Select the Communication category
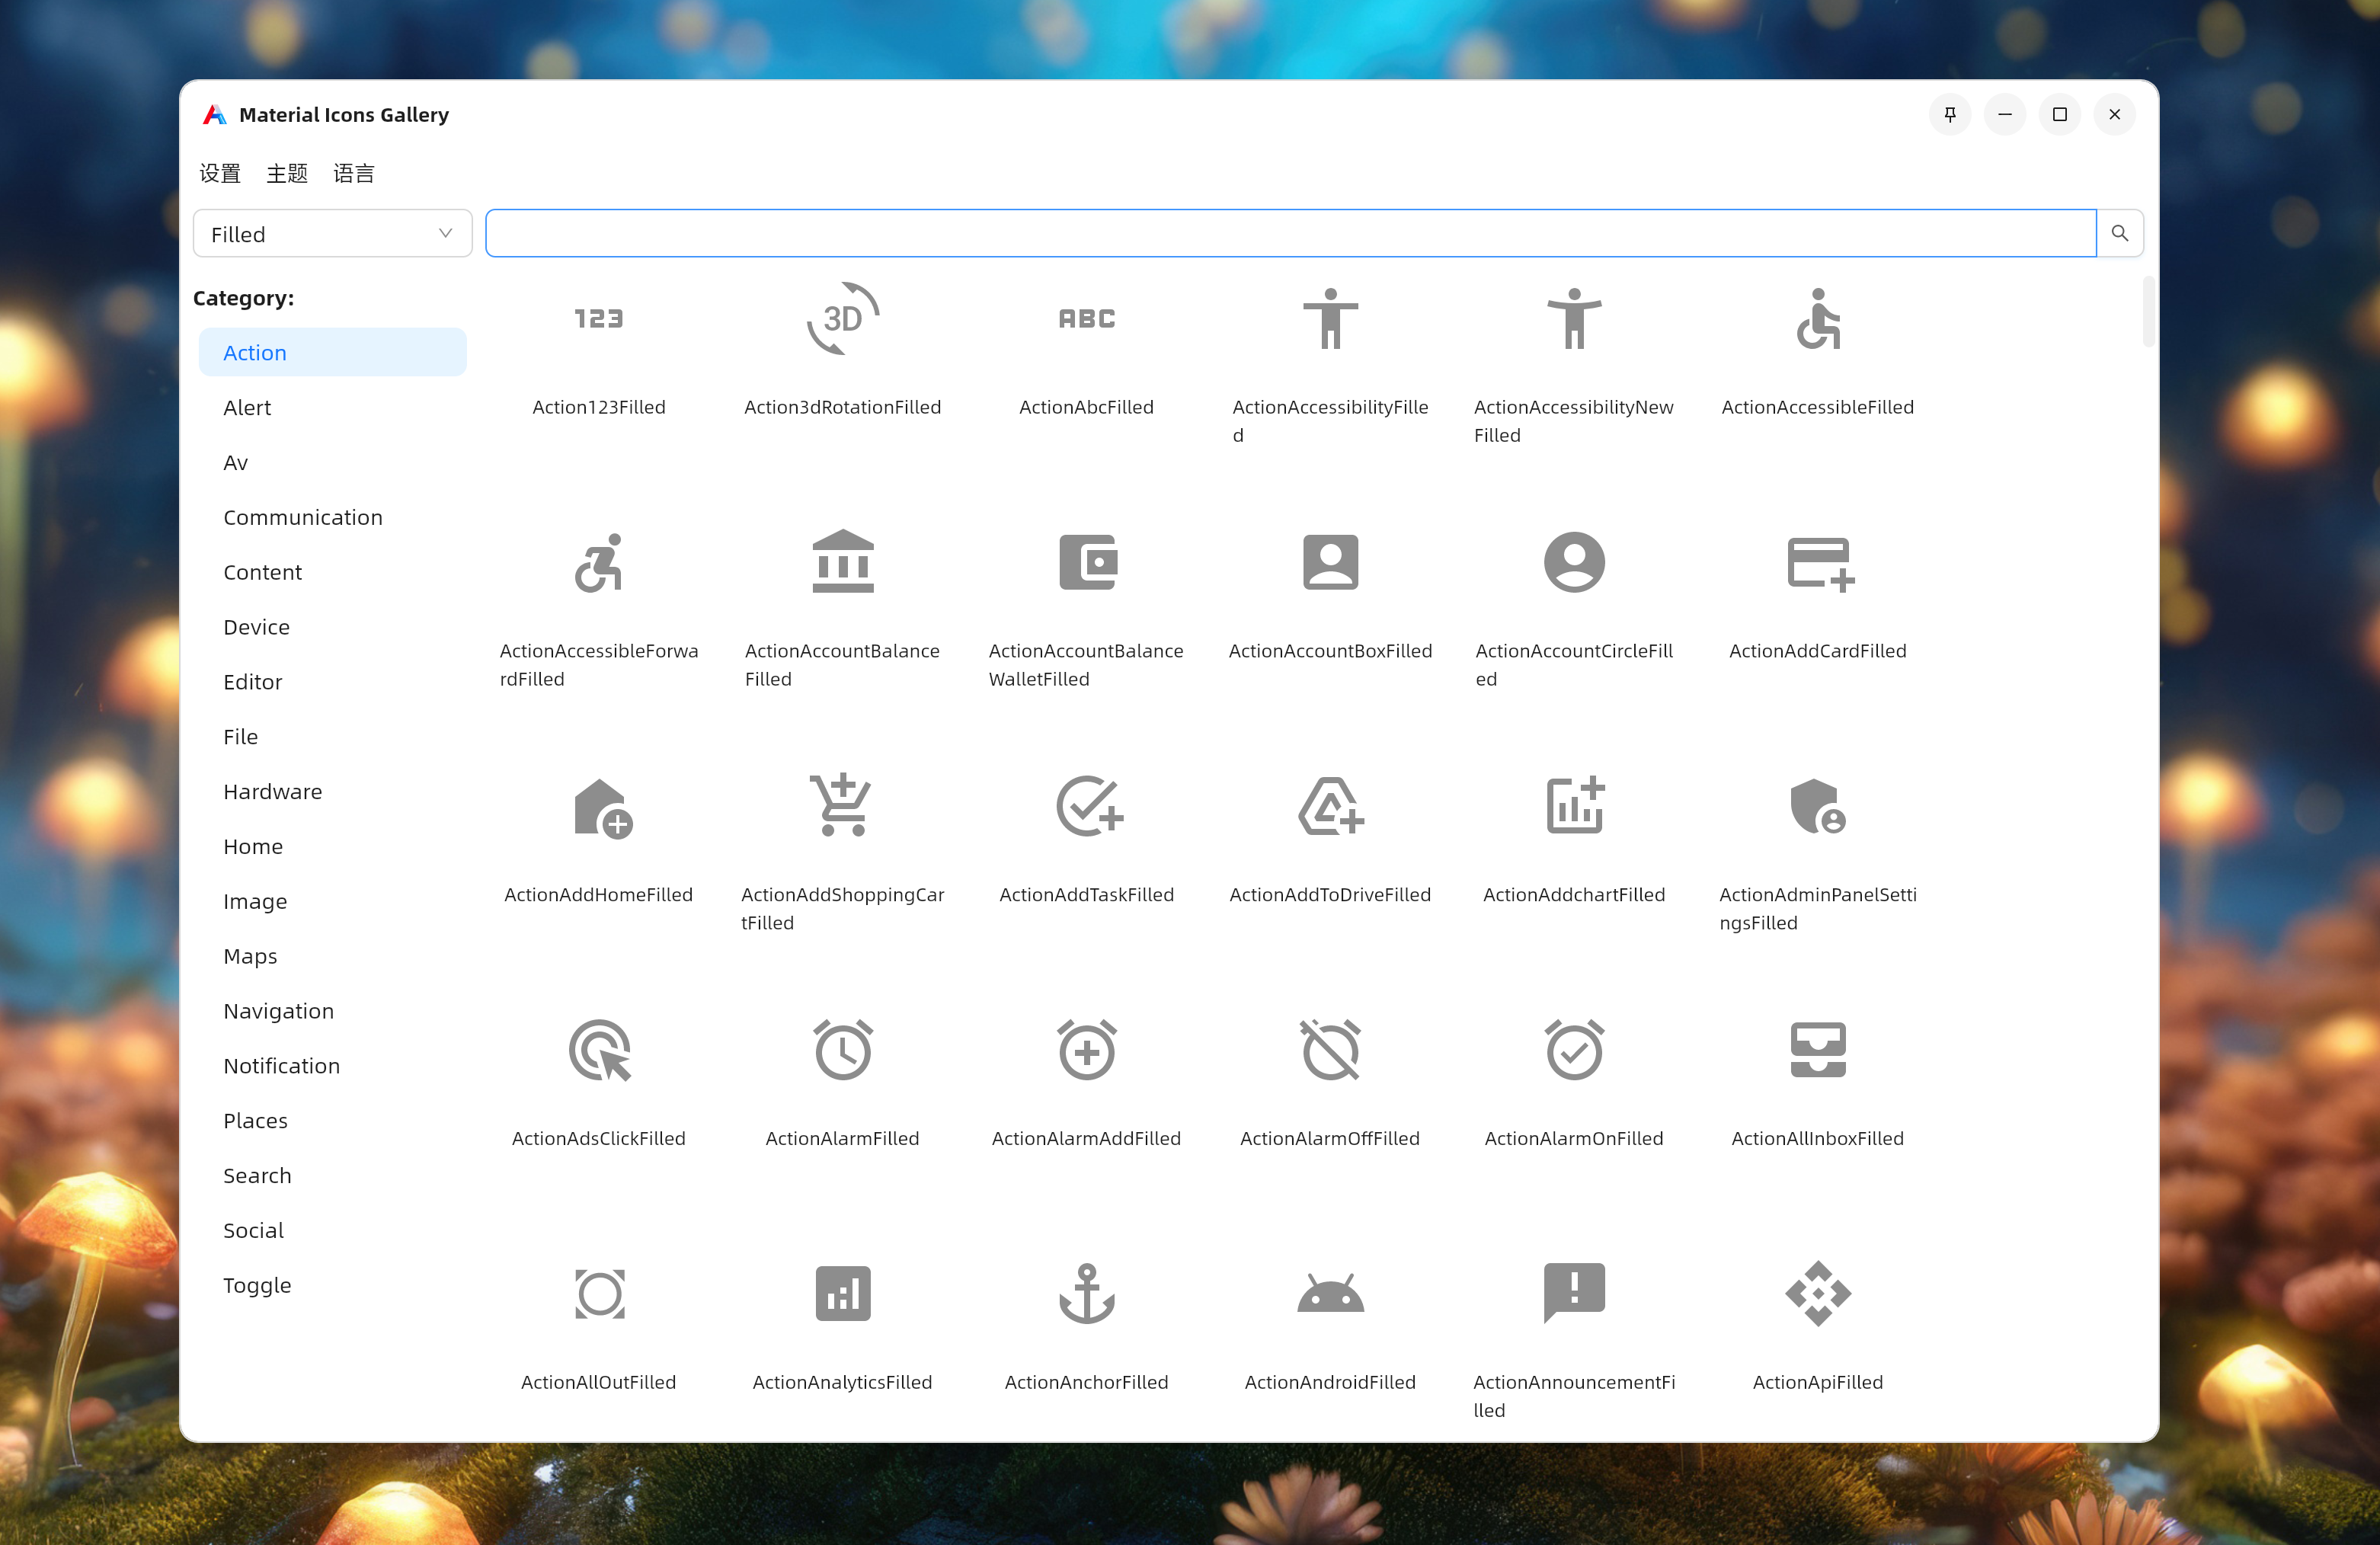Viewport: 2380px width, 1545px height. (303, 517)
